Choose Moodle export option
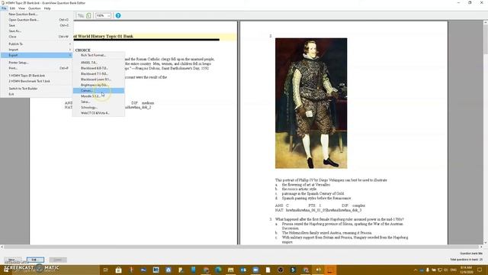488x275 pixels. tap(98, 96)
